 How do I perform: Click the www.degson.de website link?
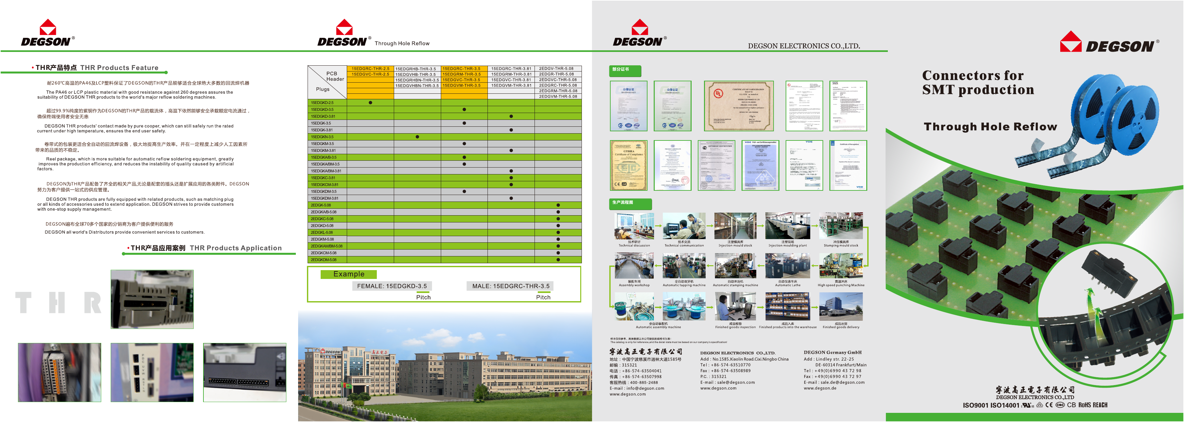point(820,388)
